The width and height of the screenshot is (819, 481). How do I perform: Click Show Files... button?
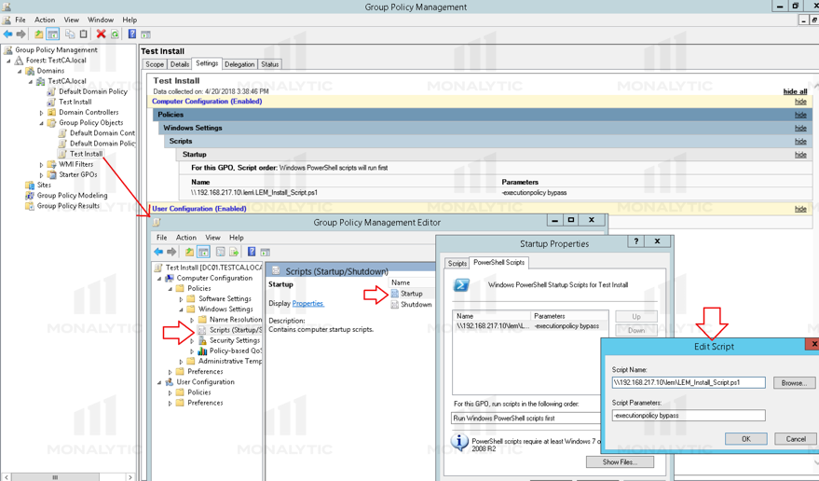click(620, 462)
